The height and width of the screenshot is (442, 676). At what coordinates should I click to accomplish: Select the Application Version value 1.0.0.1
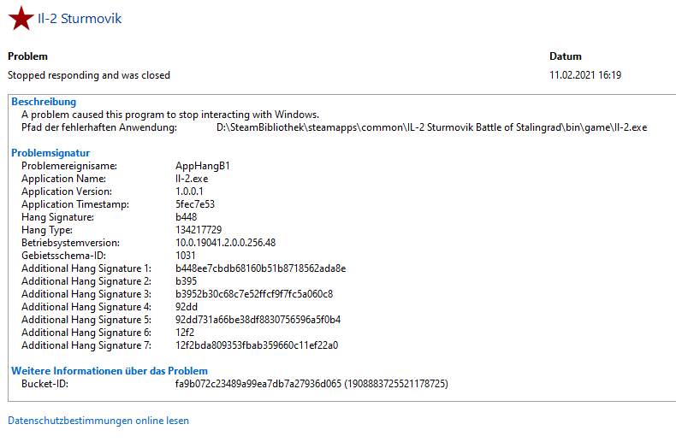tap(189, 192)
